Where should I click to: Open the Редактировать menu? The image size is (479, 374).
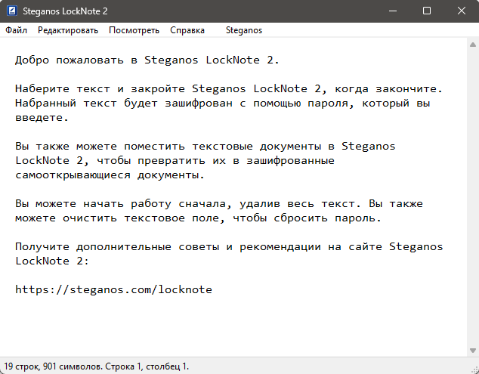pos(68,30)
